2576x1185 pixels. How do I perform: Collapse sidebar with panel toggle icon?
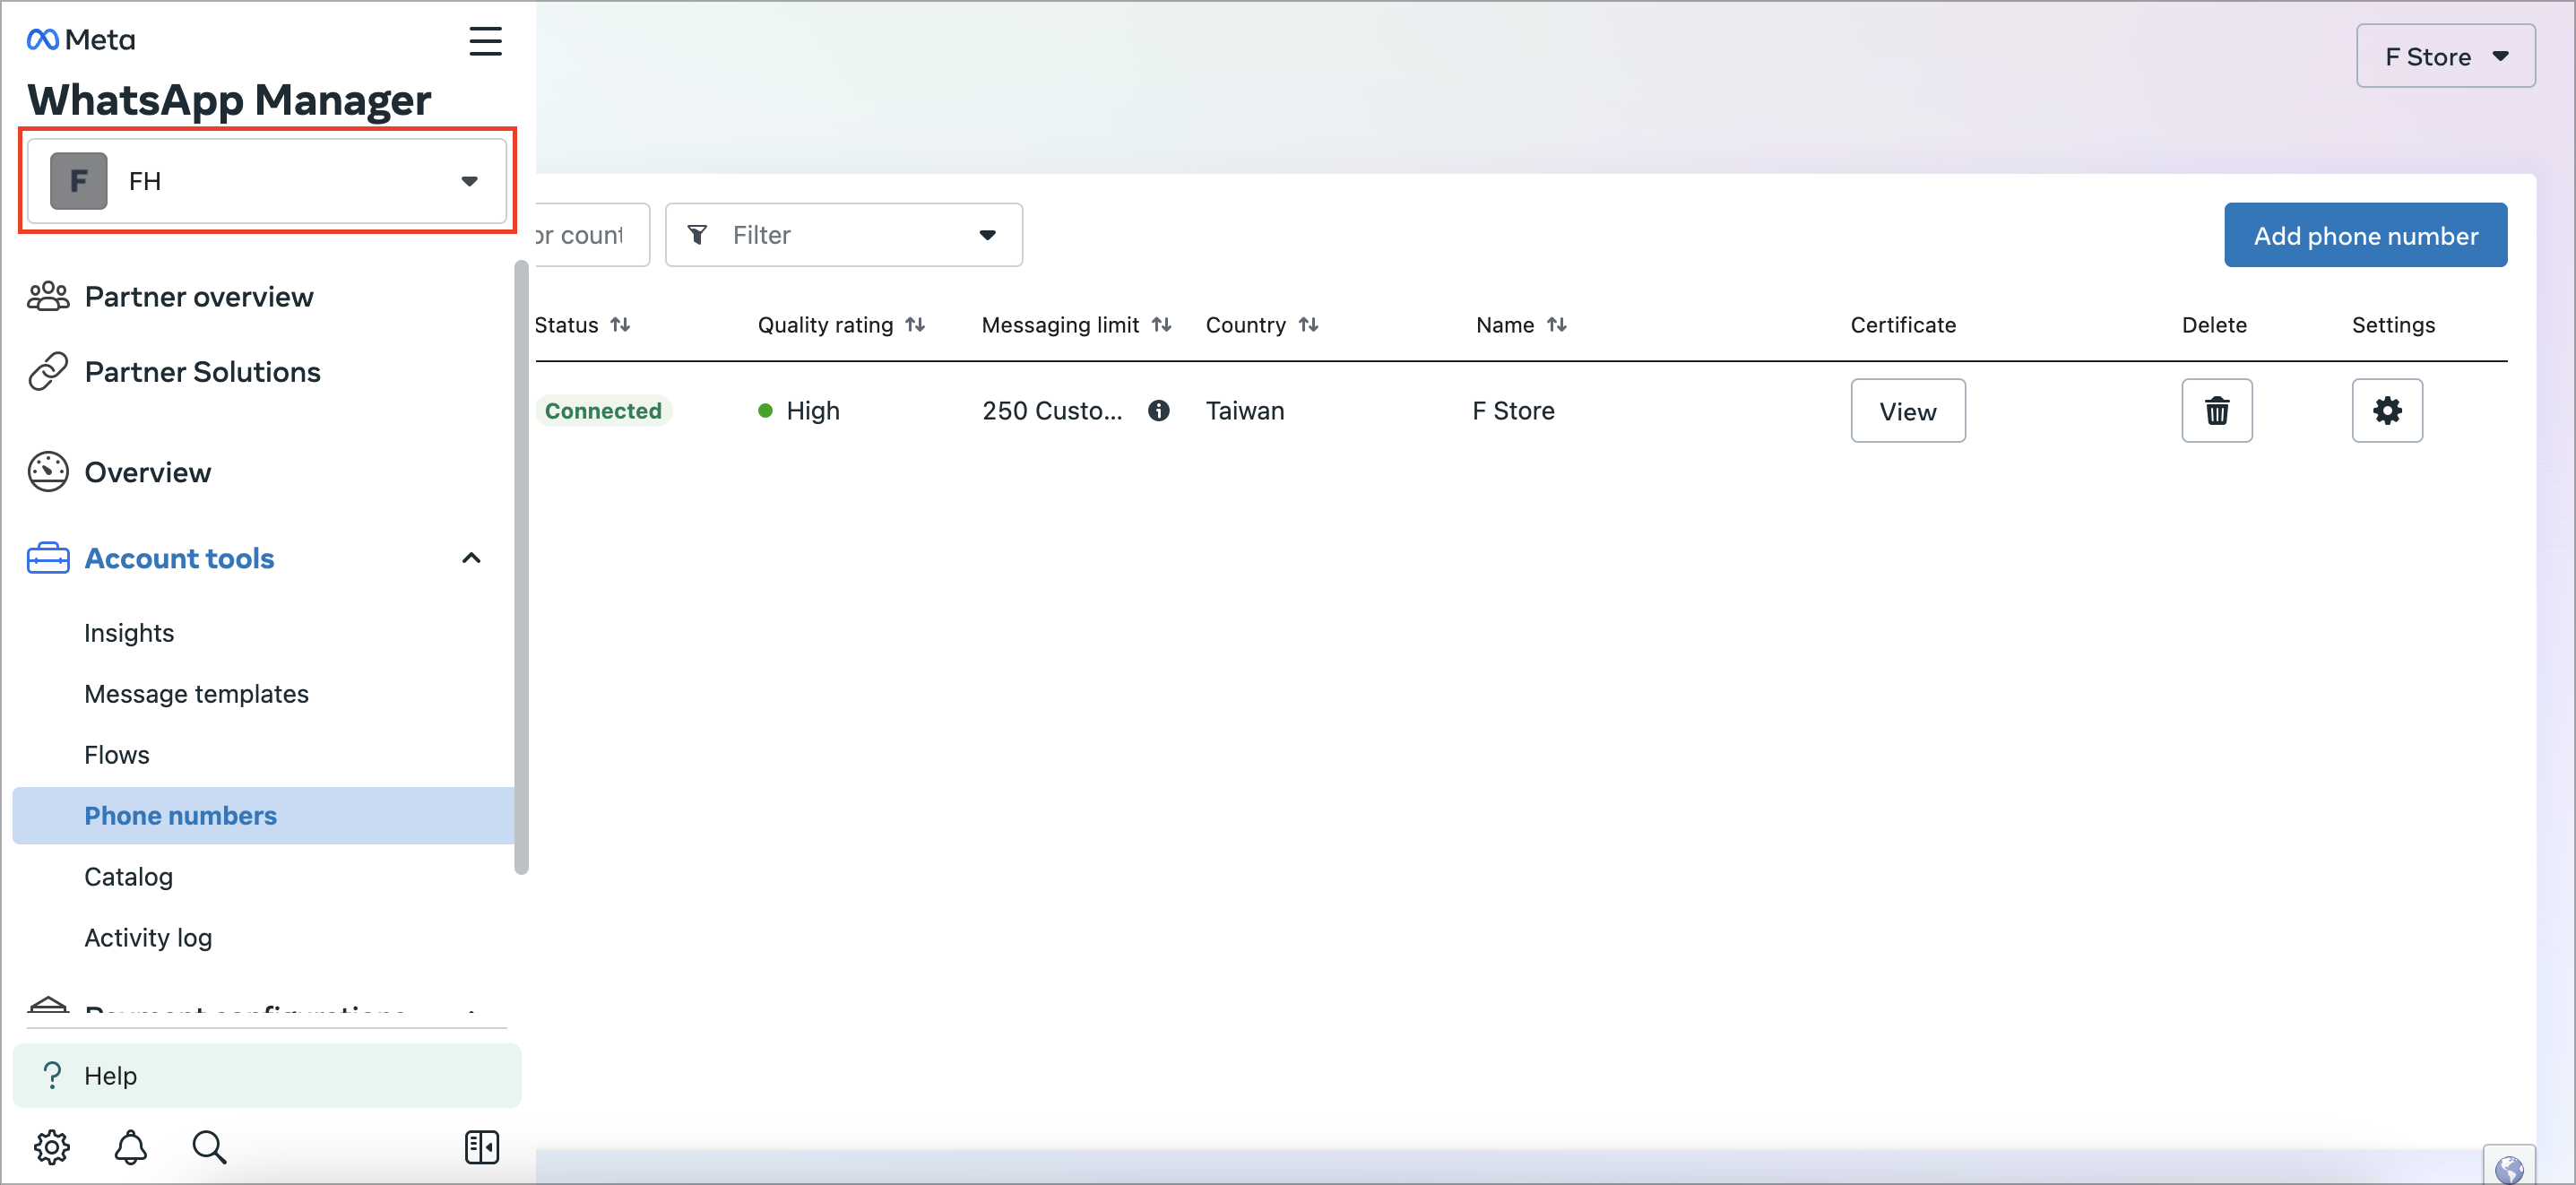[482, 1146]
